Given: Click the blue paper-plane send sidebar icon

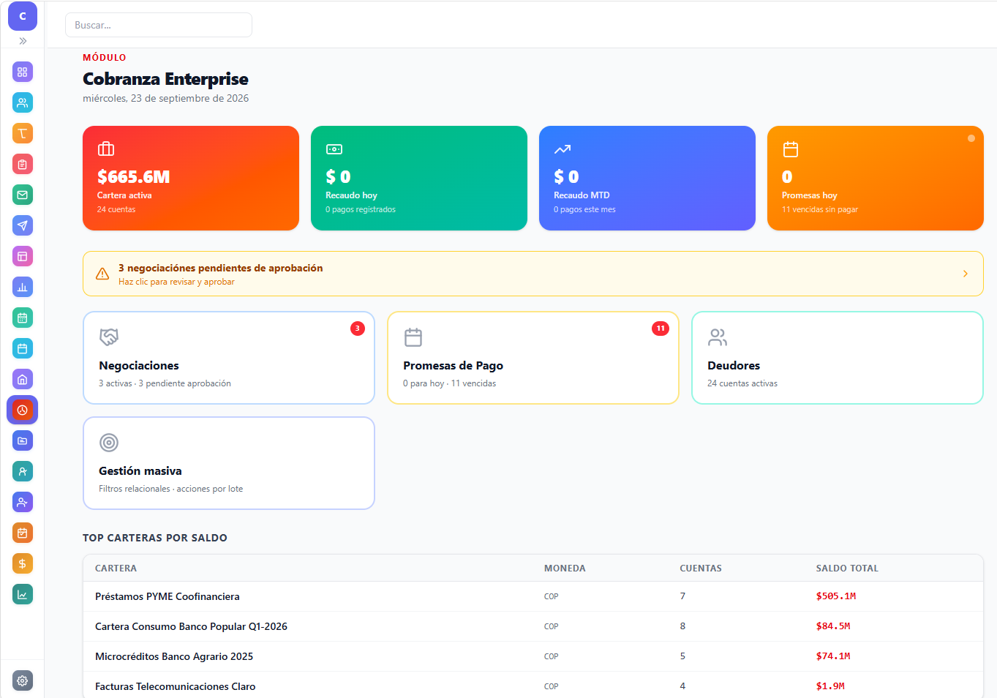Looking at the screenshot, I should tap(22, 225).
